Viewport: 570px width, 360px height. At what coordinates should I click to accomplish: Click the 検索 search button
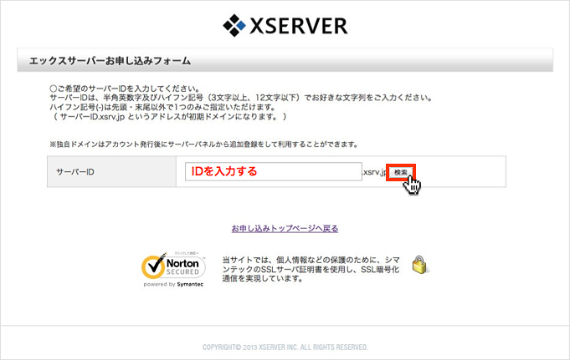(x=401, y=172)
